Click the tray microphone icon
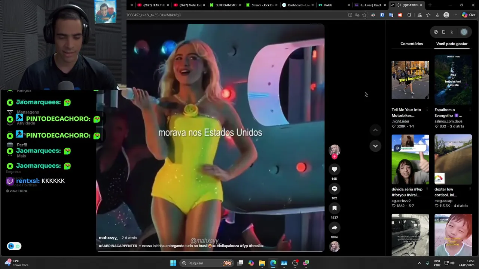 point(427,263)
